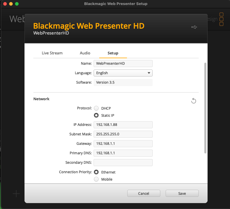
Task: Click the Save button
Action: coord(182,193)
